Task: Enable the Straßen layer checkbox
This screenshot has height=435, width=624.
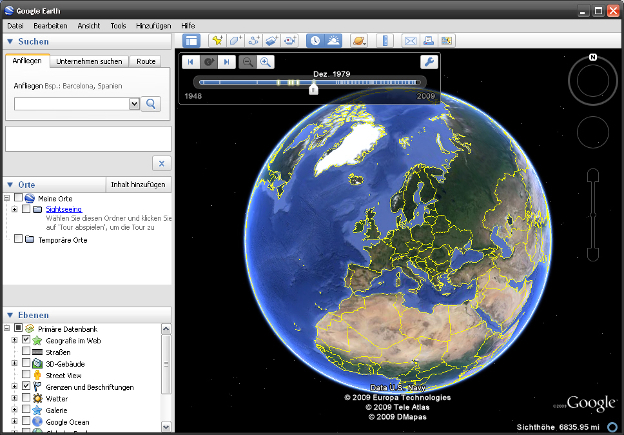Action: coord(26,351)
